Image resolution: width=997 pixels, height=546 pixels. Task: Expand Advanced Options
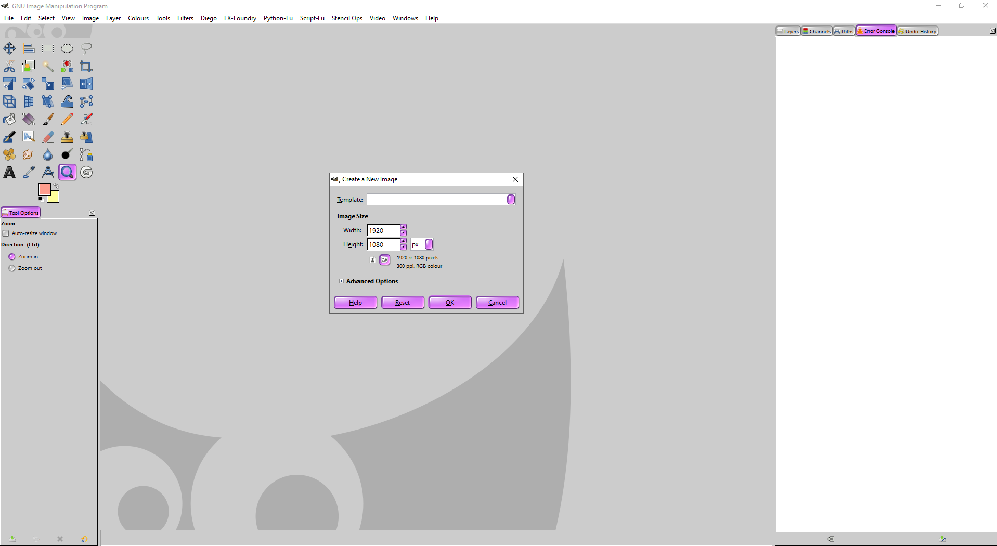coord(342,281)
